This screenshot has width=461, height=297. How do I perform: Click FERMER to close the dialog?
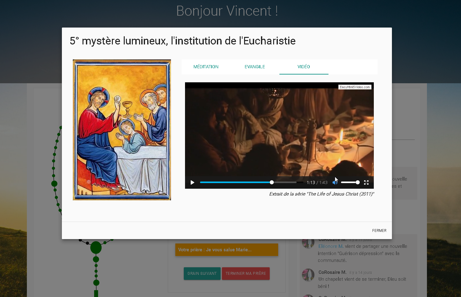[x=379, y=231]
